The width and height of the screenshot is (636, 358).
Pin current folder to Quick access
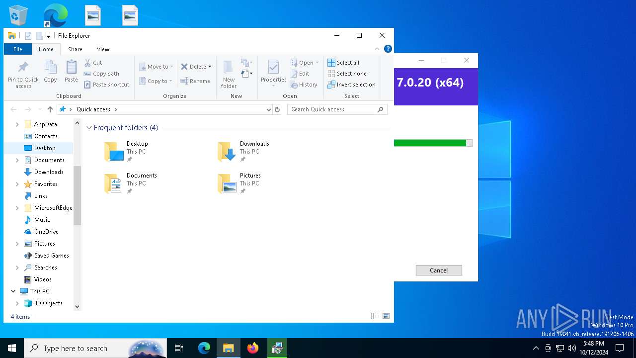[x=23, y=75]
